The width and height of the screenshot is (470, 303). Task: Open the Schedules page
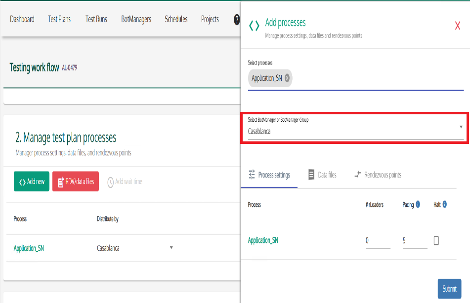(176, 19)
